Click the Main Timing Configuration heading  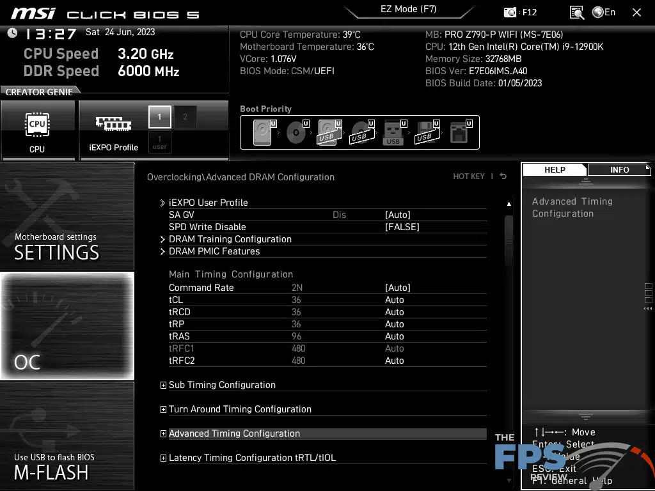point(230,274)
